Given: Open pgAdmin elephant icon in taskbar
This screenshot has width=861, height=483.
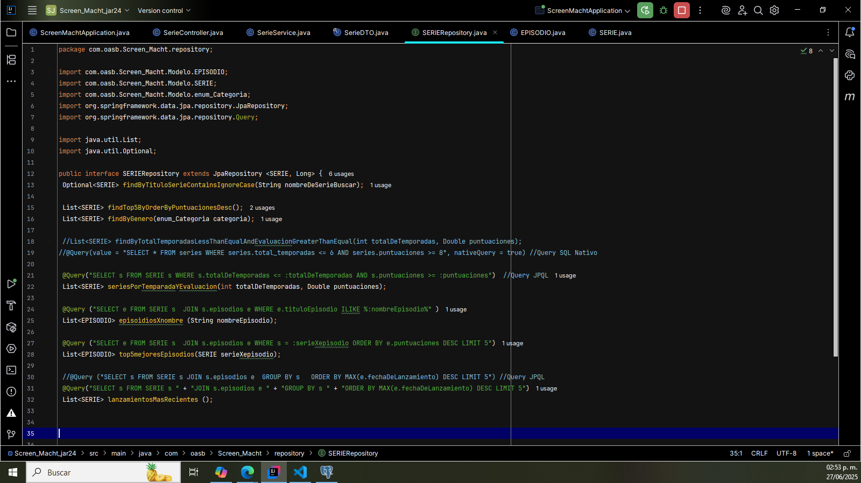Looking at the screenshot, I should [327, 472].
